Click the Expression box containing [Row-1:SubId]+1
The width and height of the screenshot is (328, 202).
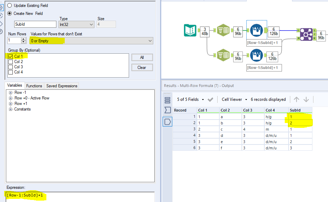80,196
